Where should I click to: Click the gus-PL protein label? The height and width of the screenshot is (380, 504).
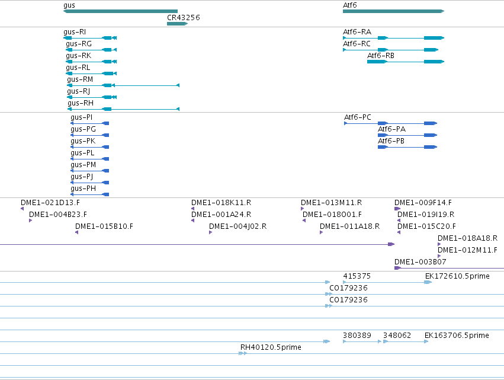point(82,153)
